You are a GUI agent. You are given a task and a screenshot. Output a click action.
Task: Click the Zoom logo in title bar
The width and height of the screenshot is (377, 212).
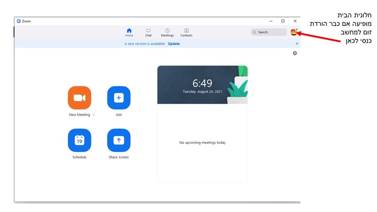pos(18,21)
